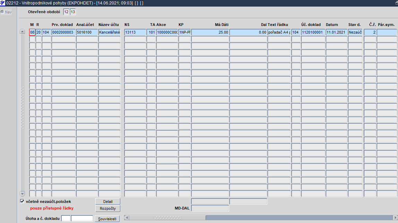Click the MD-DAL total field

coord(210,208)
